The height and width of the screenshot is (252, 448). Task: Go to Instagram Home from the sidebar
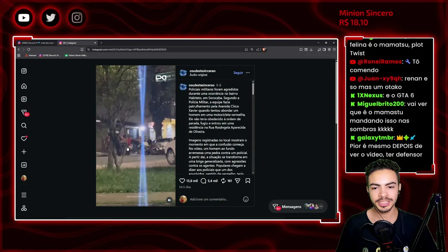(x=24, y=86)
